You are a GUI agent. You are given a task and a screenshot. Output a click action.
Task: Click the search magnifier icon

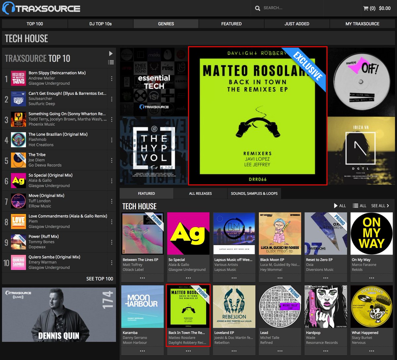(x=257, y=8)
